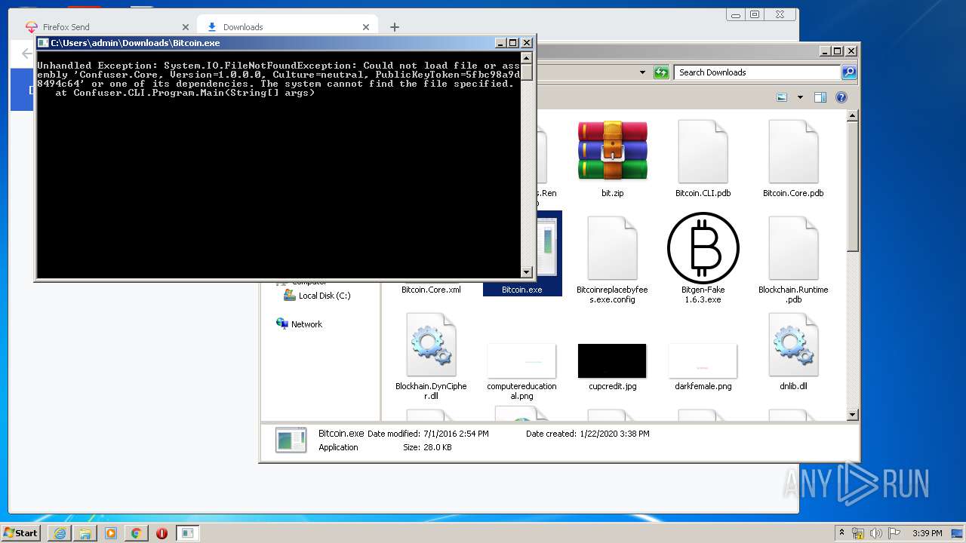
Task: Select Local Disk (C:) in navigation pane
Action: [x=317, y=296]
